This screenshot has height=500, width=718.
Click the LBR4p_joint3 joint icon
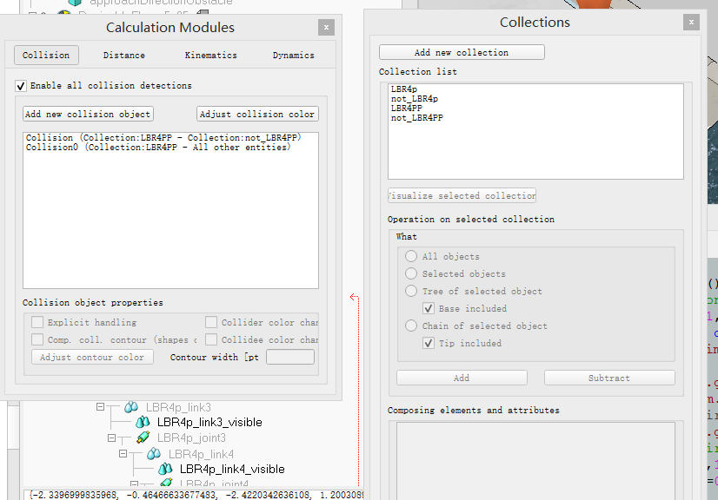[143, 437]
